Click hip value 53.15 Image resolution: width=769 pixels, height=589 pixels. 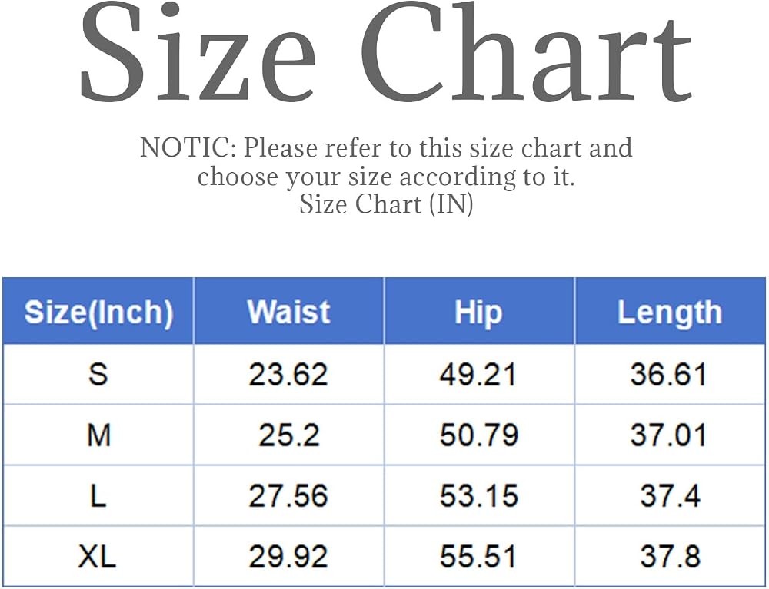click(478, 495)
